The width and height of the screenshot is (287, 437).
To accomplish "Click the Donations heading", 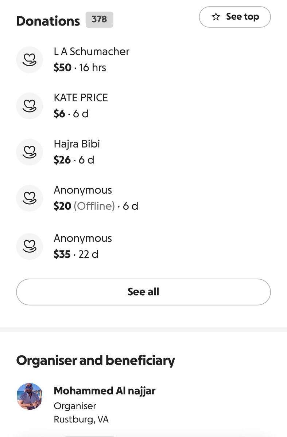I will pos(48,21).
